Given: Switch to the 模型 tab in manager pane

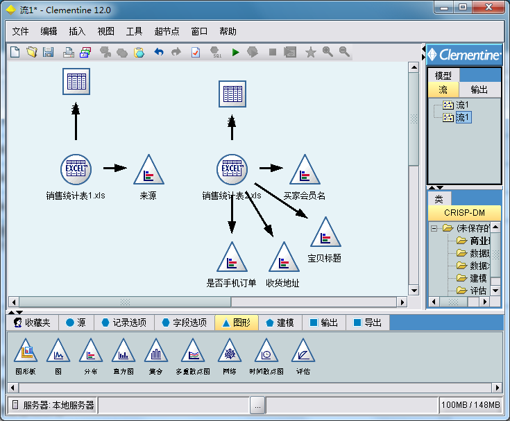Looking at the screenshot, I should pos(443,76).
